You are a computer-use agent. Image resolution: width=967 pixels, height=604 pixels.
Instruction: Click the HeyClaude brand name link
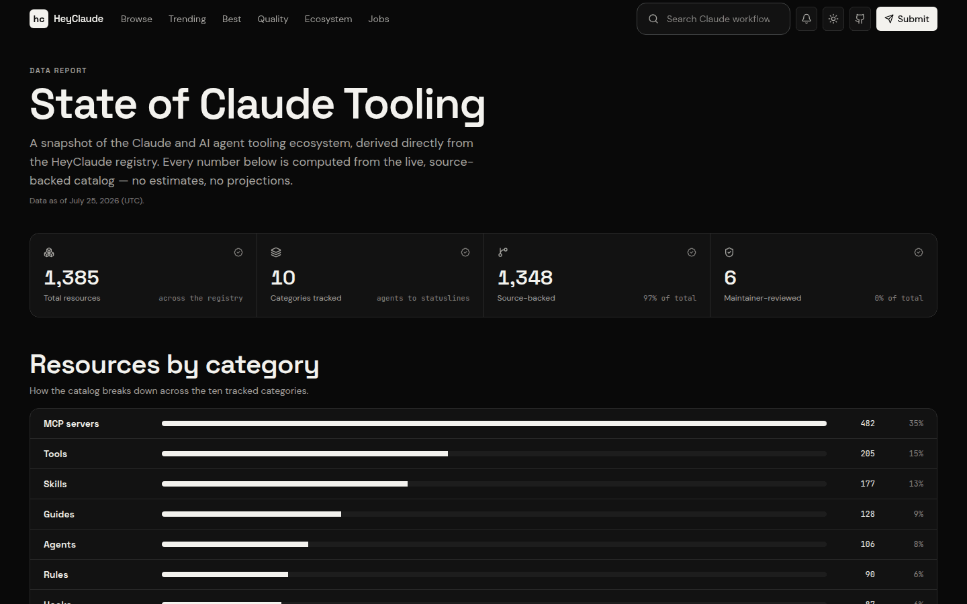[x=79, y=19]
